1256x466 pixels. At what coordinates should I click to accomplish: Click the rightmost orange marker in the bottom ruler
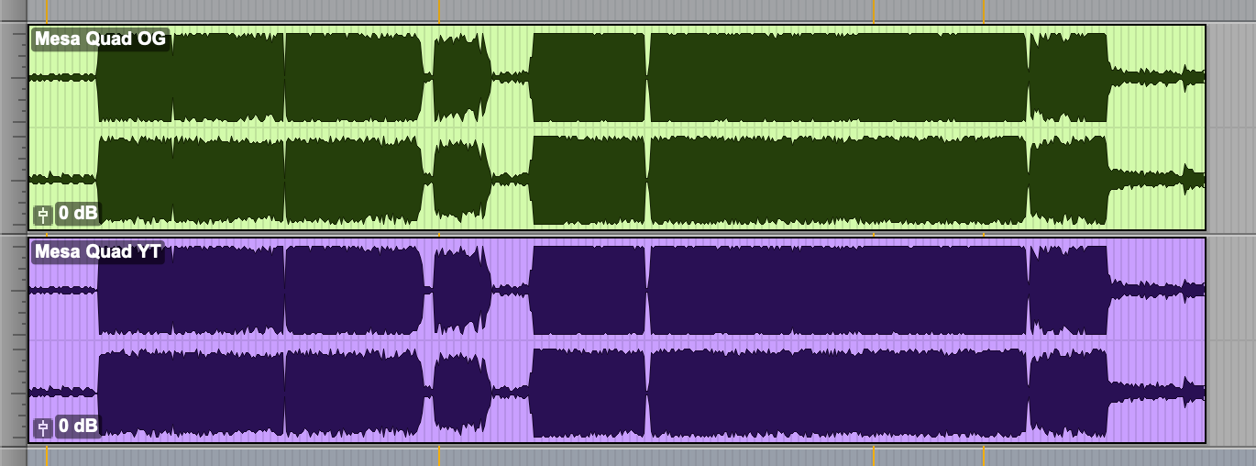pos(984,456)
